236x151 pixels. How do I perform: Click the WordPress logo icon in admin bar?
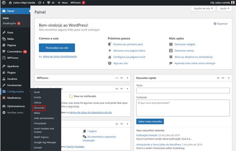point(4,2)
